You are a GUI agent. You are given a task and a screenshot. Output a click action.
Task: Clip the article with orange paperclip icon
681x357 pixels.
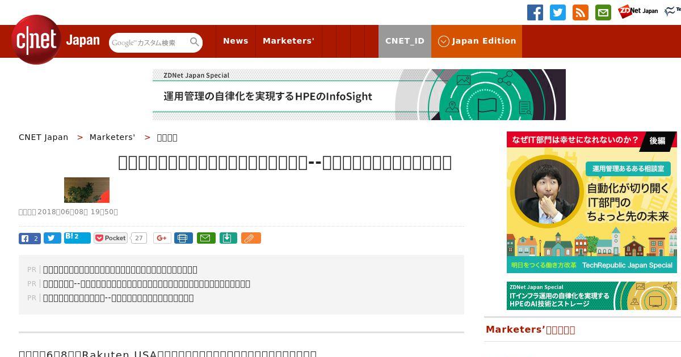click(x=251, y=238)
